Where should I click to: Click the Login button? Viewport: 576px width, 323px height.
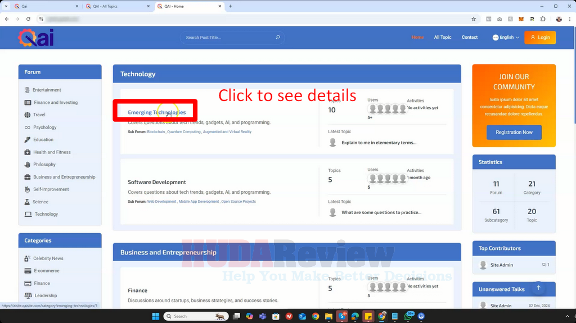tap(540, 38)
